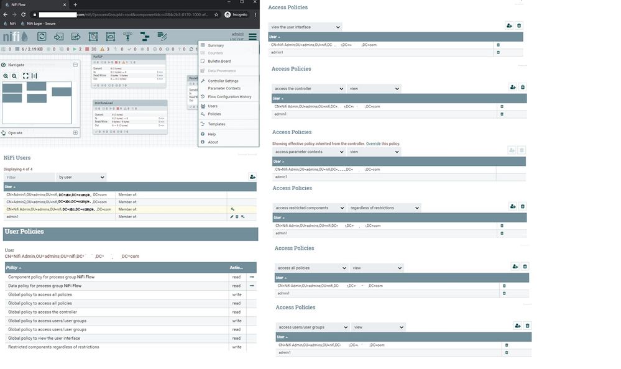Expand the Operate panel

click(x=75, y=133)
